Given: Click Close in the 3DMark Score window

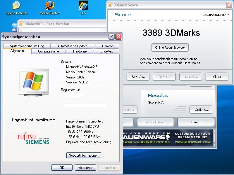Looking at the screenshot, I should click(x=217, y=77).
